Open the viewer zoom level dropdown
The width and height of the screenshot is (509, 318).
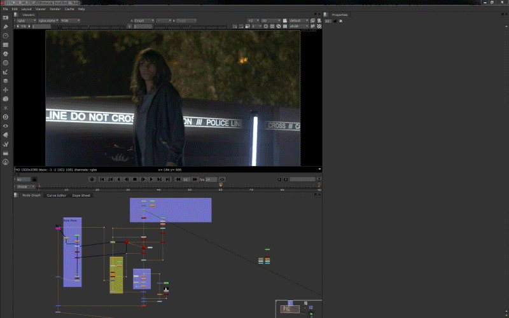click(253, 20)
